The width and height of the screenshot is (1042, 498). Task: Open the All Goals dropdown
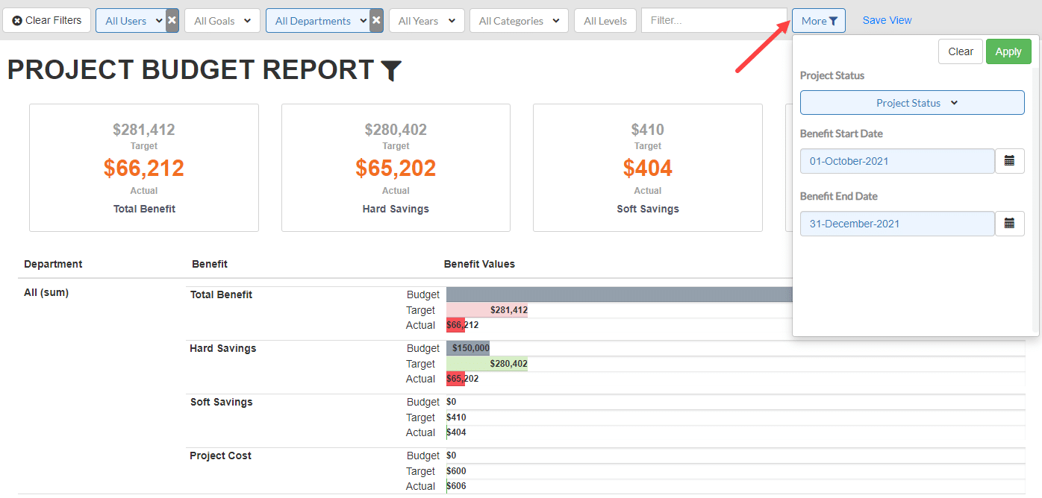(222, 21)
